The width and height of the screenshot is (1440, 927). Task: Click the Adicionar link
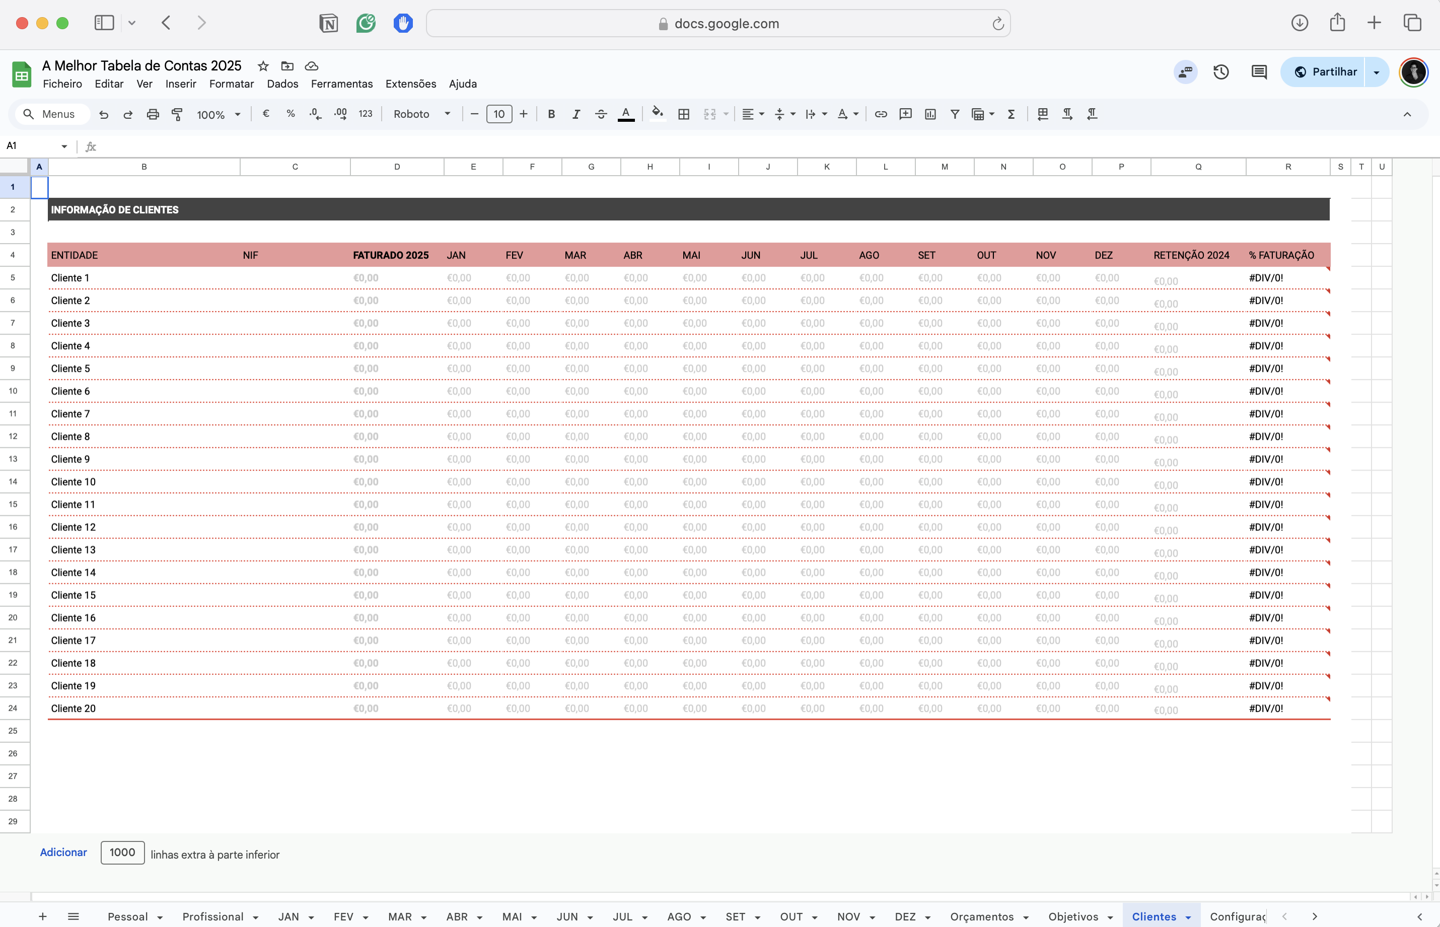pyautogui.click(x=63, y=853)
